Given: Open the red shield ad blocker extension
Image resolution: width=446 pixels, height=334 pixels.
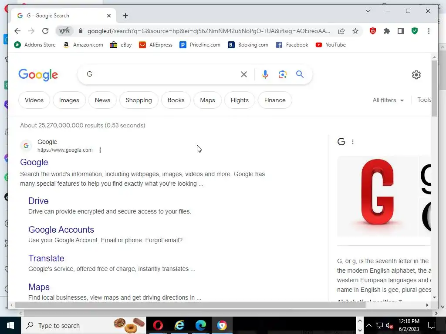Looking at the screenshot, I should [x=373, y=31].
